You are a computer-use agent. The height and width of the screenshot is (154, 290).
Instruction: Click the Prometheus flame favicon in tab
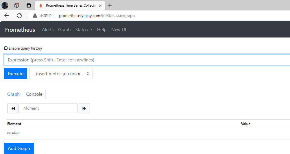click(x=41, y=5)
